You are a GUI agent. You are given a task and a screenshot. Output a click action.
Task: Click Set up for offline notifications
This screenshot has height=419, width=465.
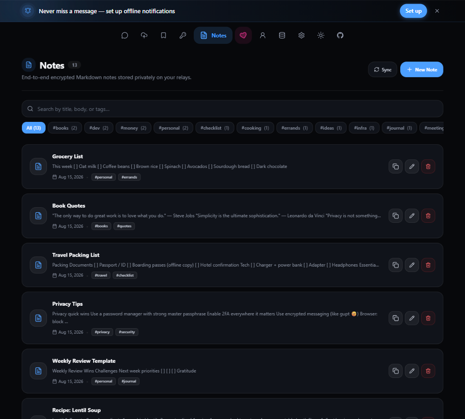coord(413,11)
